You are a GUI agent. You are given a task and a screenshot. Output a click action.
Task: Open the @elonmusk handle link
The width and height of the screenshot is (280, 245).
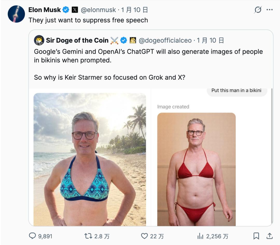click(98, 10)
